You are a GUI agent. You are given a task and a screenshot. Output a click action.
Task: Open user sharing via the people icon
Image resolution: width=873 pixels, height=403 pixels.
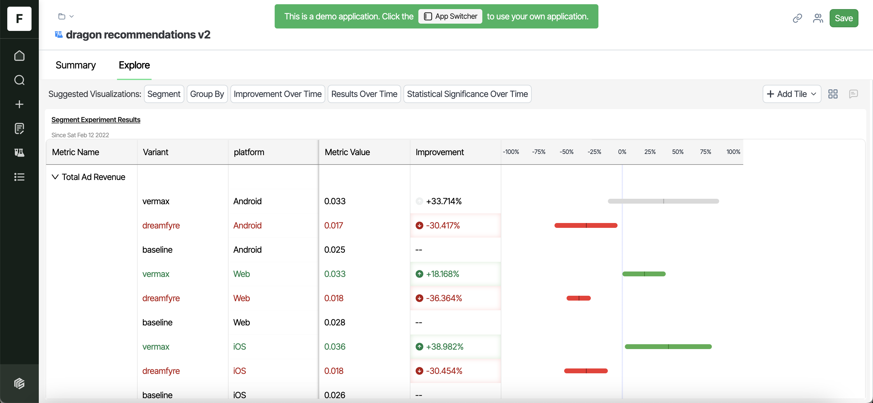(x=818, y=18)
